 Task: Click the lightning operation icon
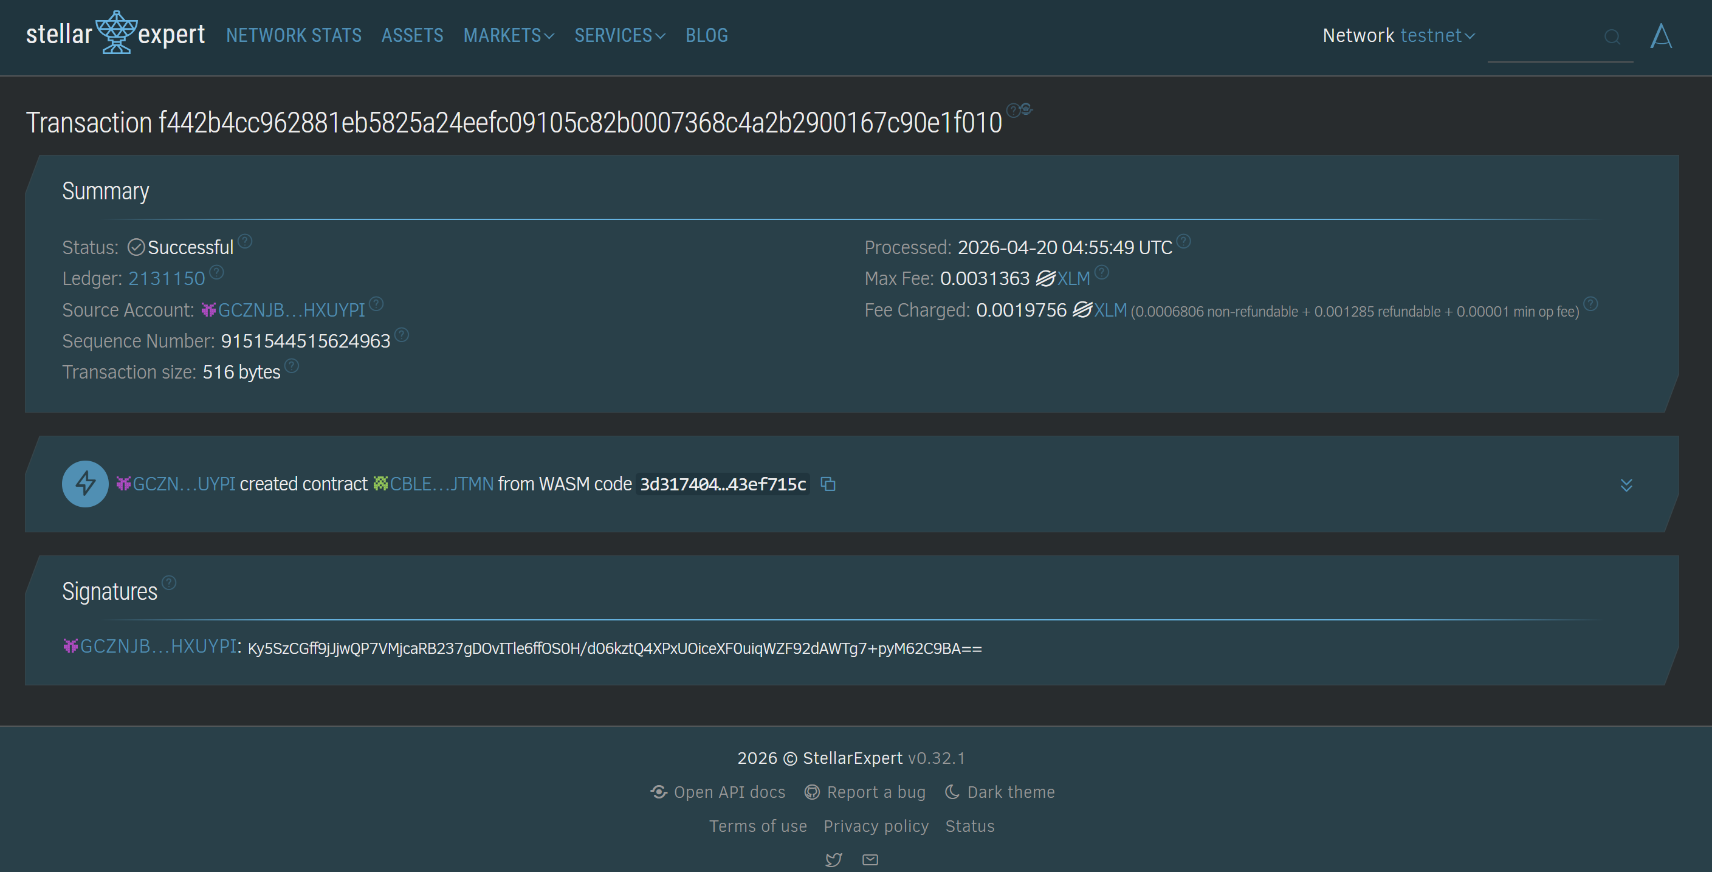click(x=85, y=484)
